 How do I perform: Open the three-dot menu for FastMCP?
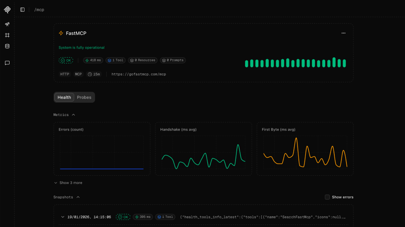point(343,33)
